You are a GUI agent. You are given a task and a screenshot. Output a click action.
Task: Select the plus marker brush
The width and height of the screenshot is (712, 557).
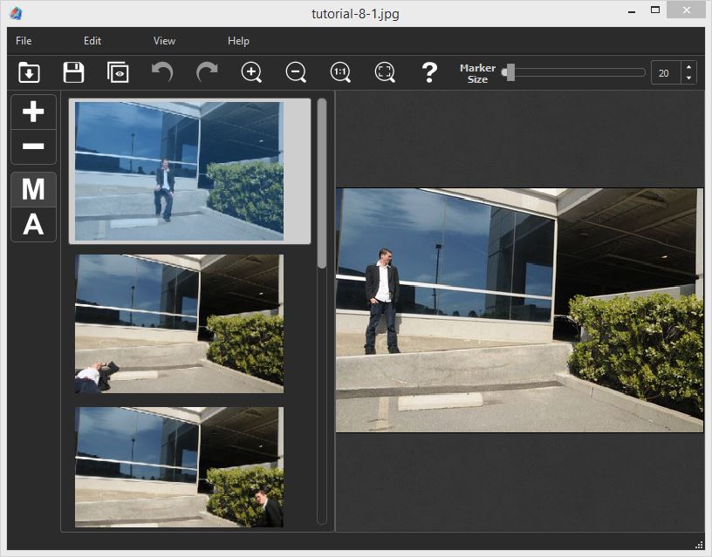coord(33,112)
